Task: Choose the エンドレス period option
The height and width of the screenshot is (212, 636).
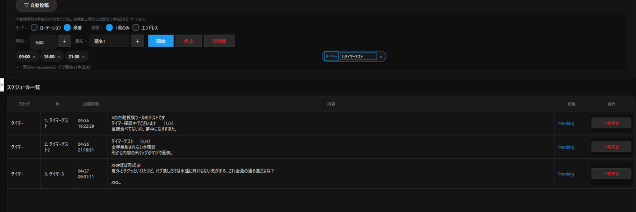Action: (x=136, y=28)
